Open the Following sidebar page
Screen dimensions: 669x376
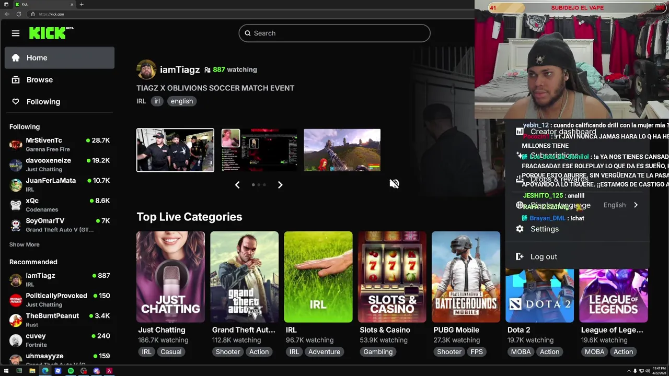tap(60, 101)
